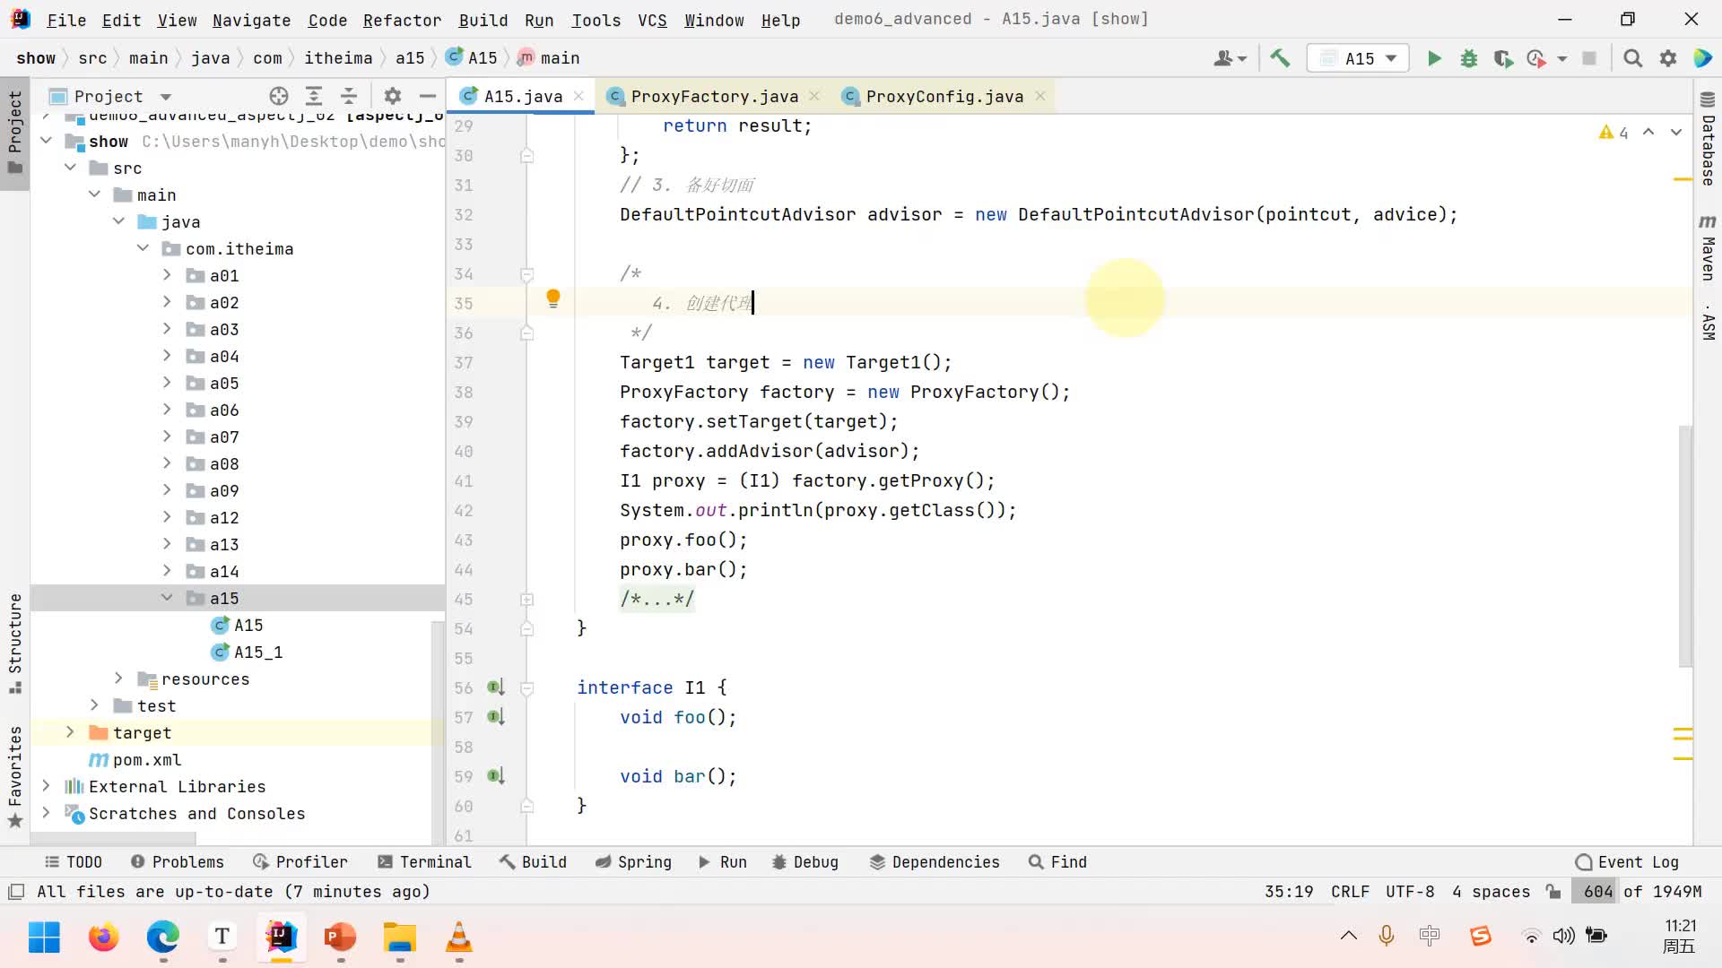Switch to ProxyFactory.java tab
This screenshot has width=1722, height=968.
714,96
